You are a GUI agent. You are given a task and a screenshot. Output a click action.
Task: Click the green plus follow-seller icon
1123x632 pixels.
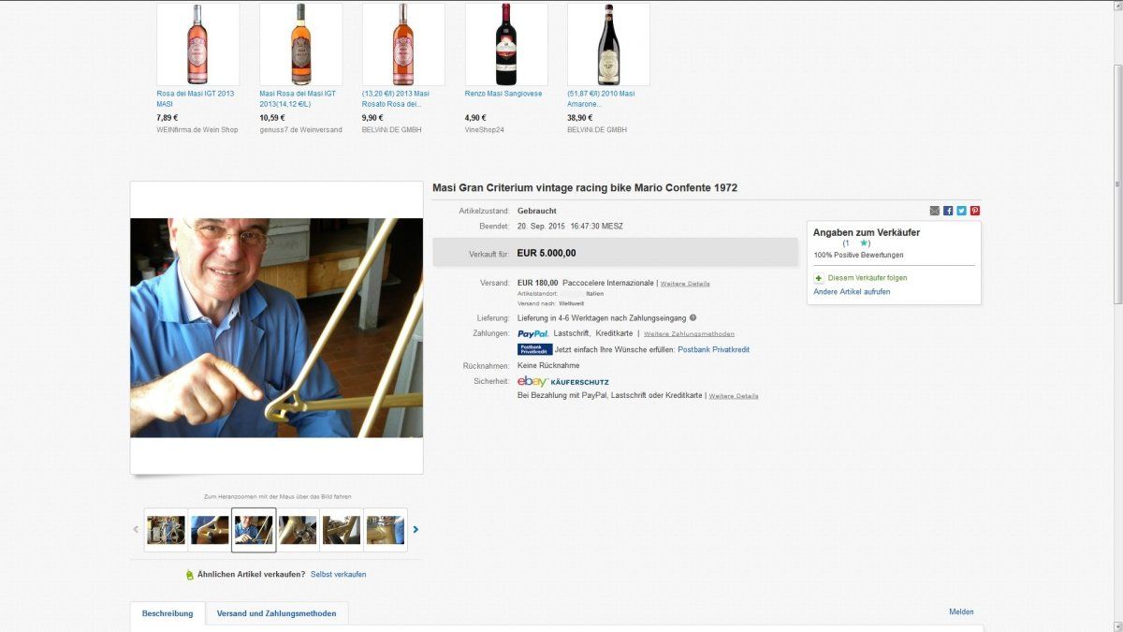819,278
